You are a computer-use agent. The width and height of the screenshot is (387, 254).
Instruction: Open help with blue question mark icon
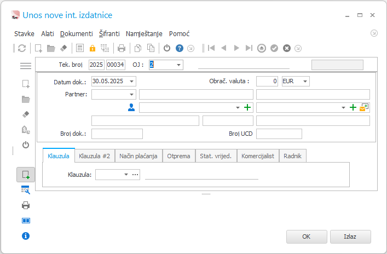click(x=180, y=48)
